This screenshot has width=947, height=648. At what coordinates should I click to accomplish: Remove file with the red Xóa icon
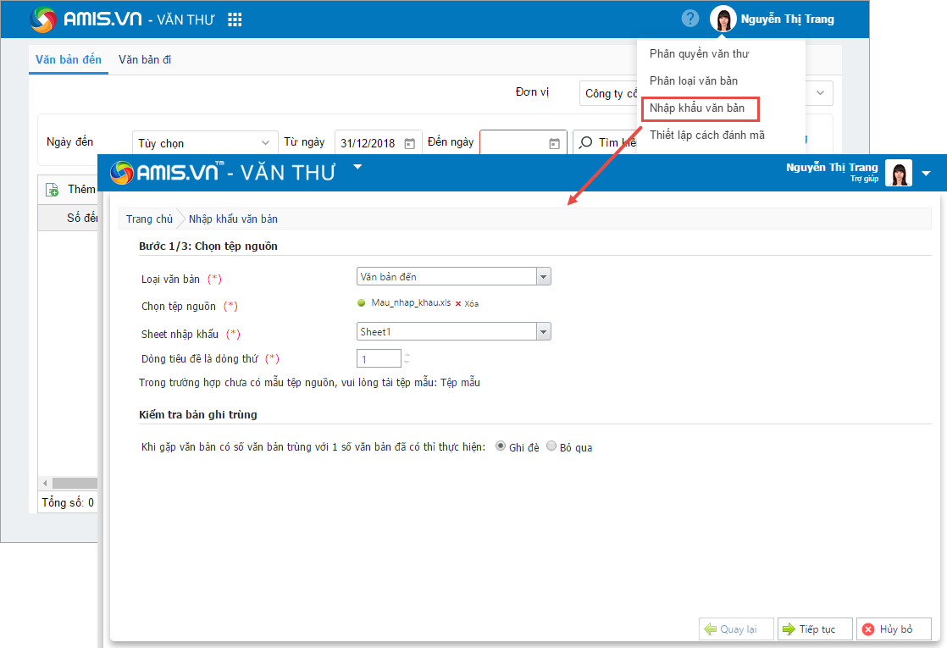coord(458,303)
